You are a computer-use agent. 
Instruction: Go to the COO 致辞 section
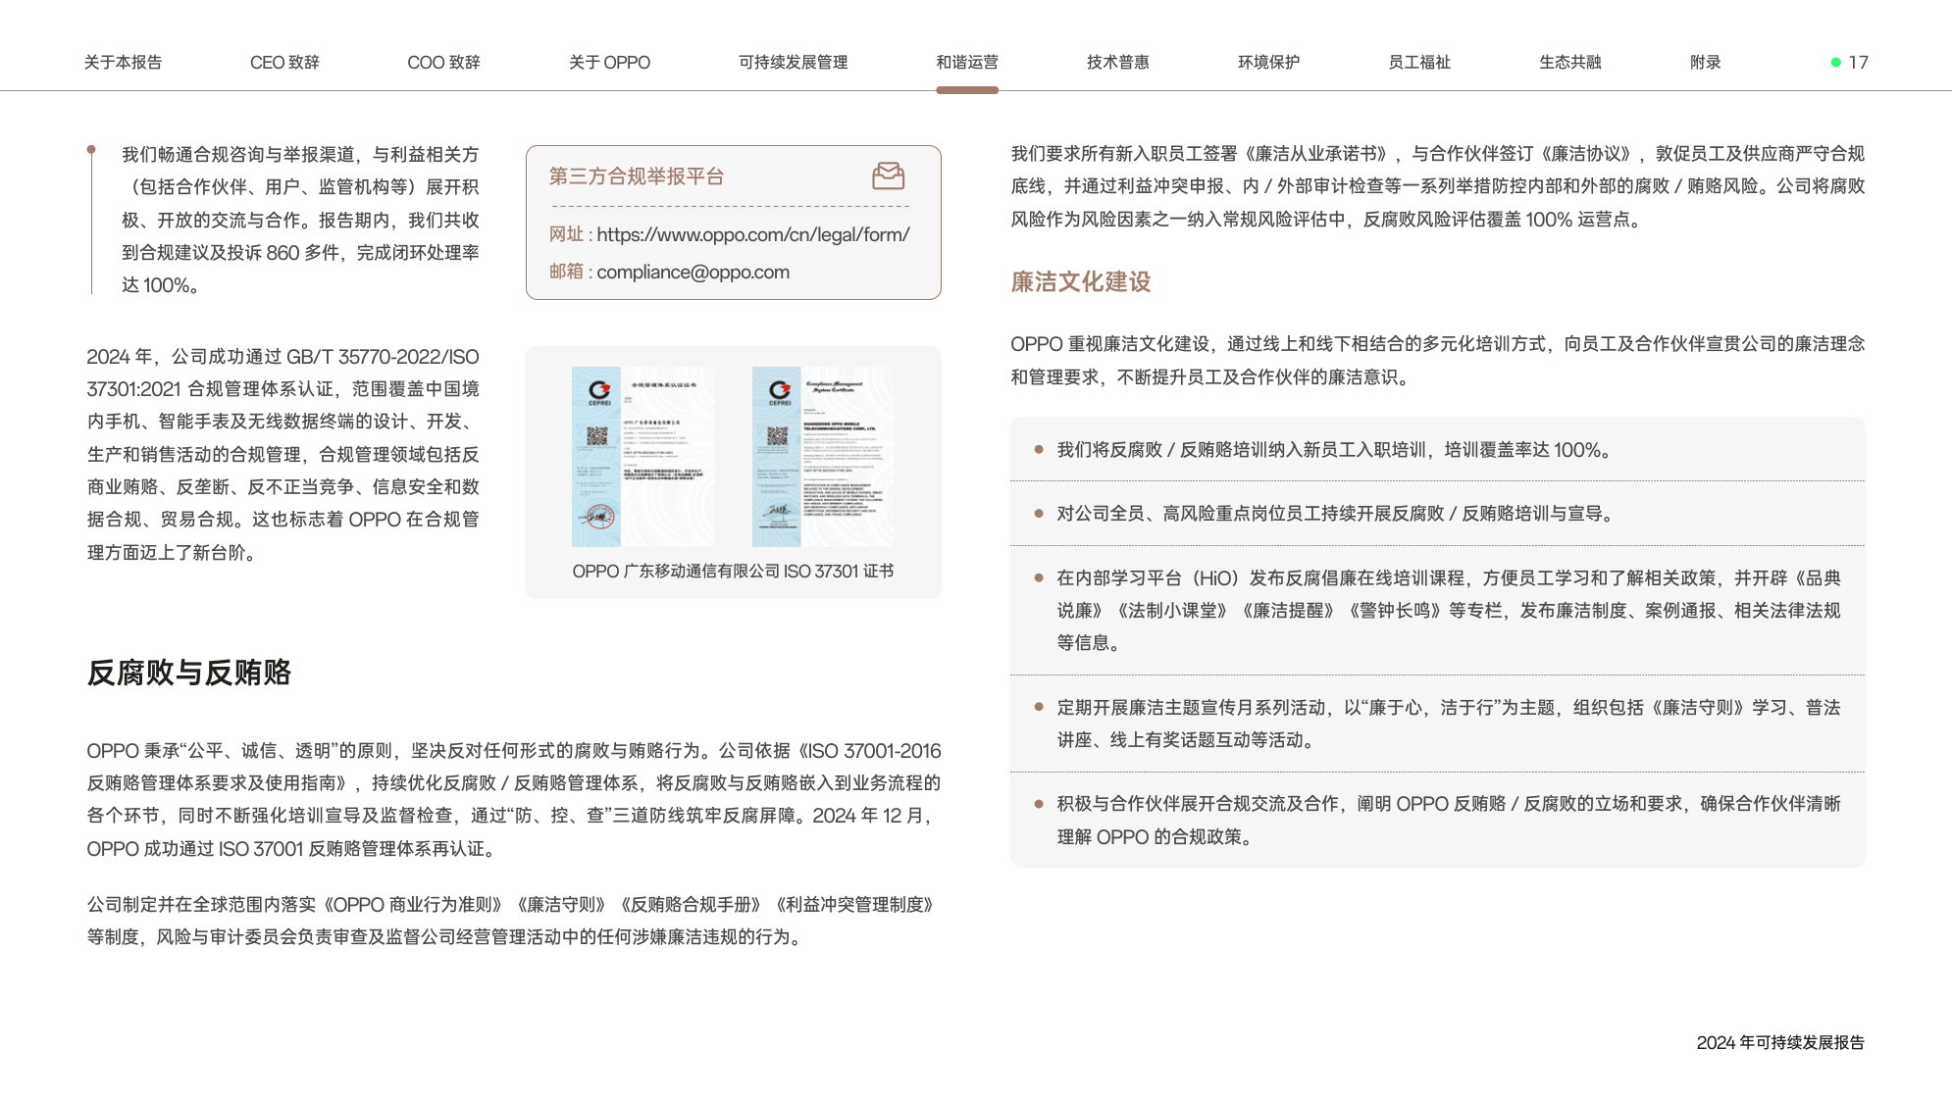pyautogui.click(x=443, y=62)
